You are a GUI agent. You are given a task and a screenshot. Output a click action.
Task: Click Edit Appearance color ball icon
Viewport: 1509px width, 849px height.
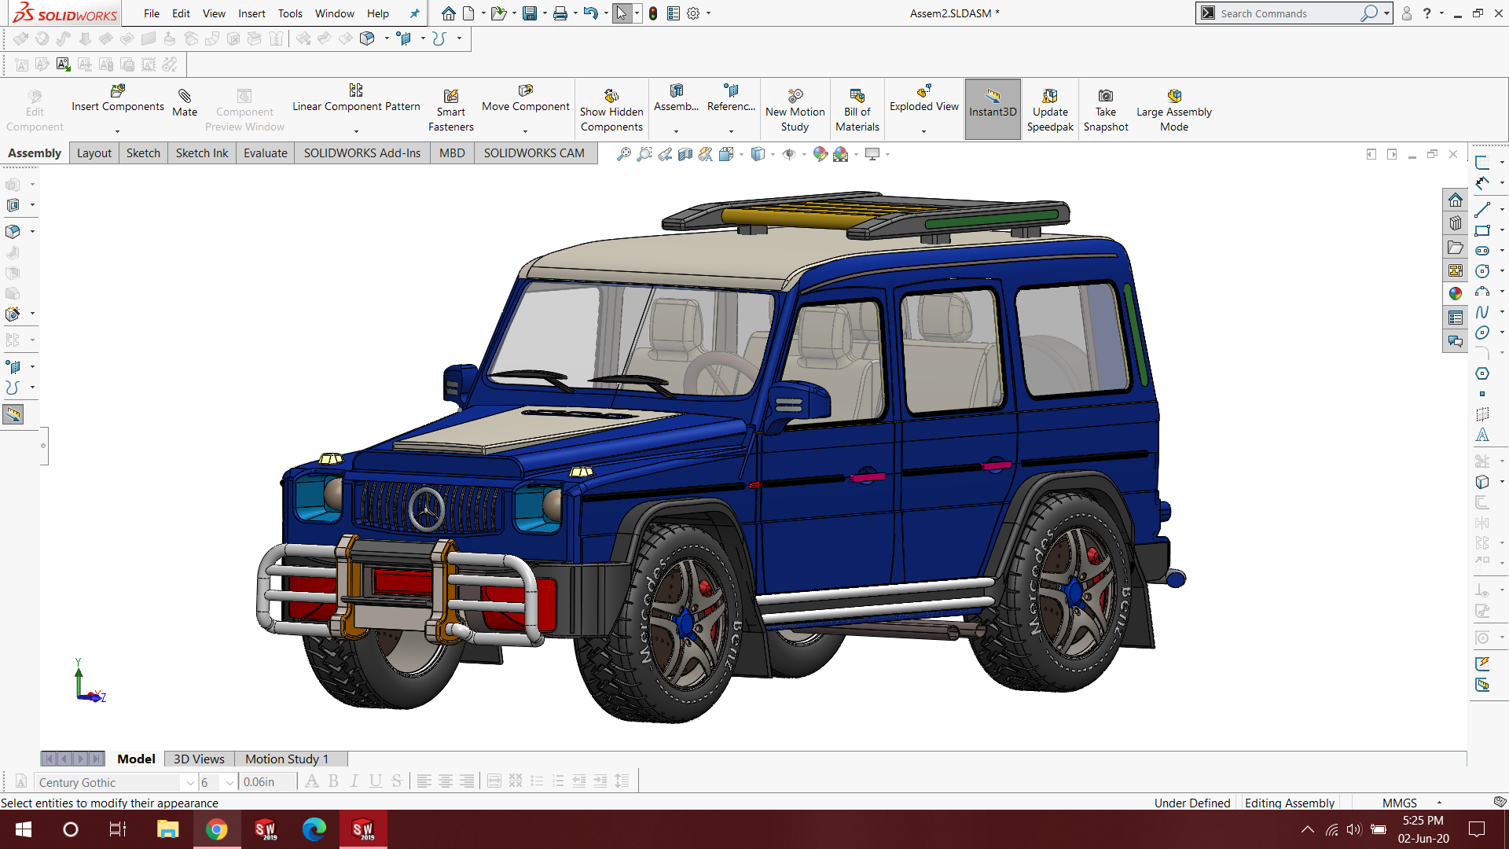821,154
